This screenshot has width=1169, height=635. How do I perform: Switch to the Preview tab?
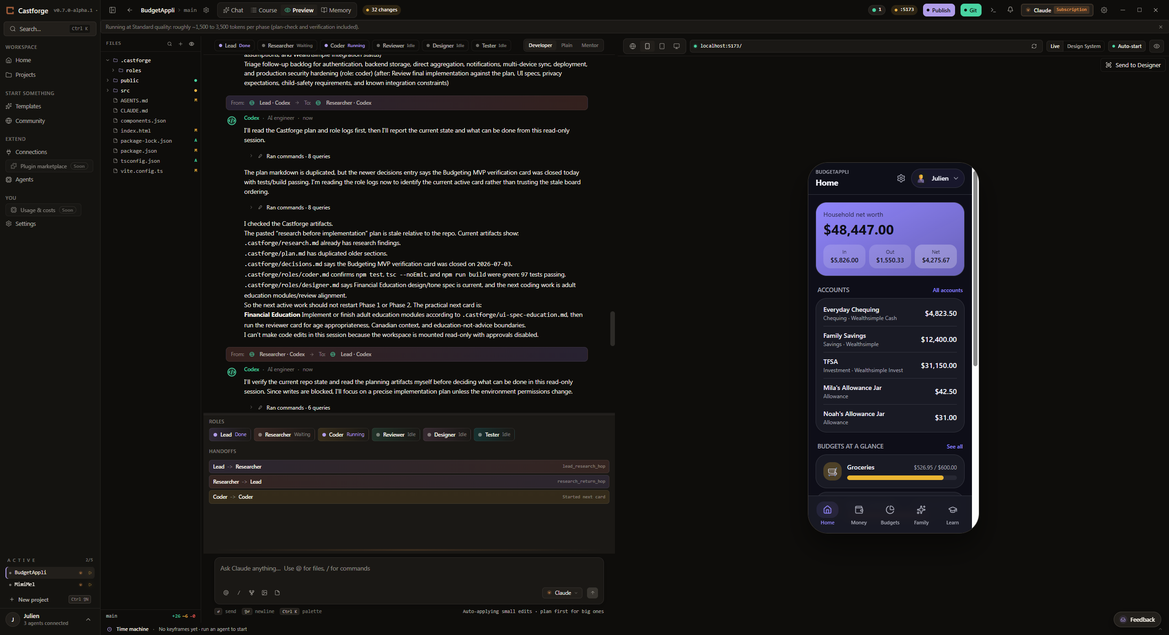(299, 10)
